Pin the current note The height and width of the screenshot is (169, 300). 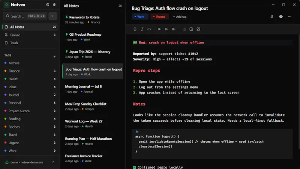click(271, 17)
